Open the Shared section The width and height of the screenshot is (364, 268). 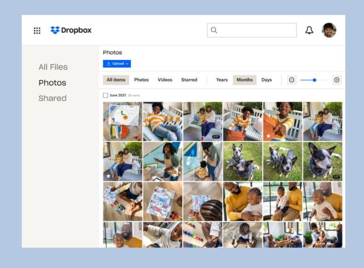[52, 98]
